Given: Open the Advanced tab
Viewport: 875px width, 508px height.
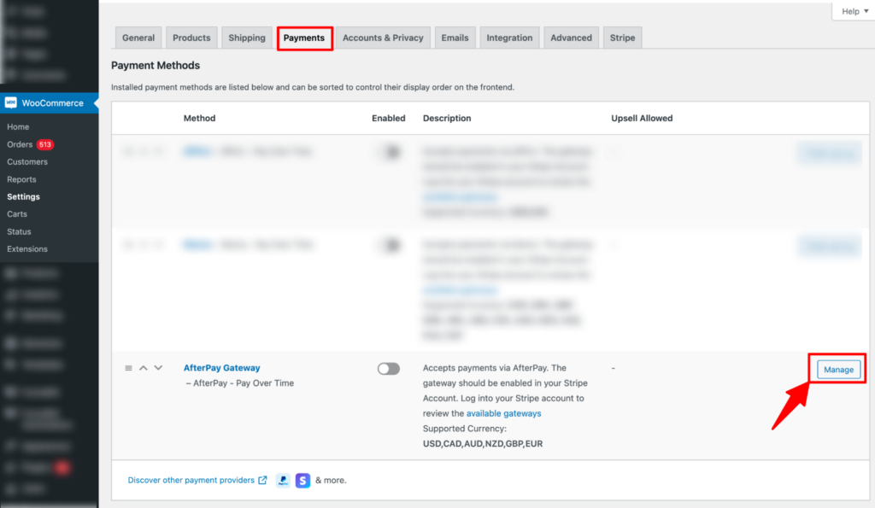Looking at the screenshot, I should click(x=571, y=38).
